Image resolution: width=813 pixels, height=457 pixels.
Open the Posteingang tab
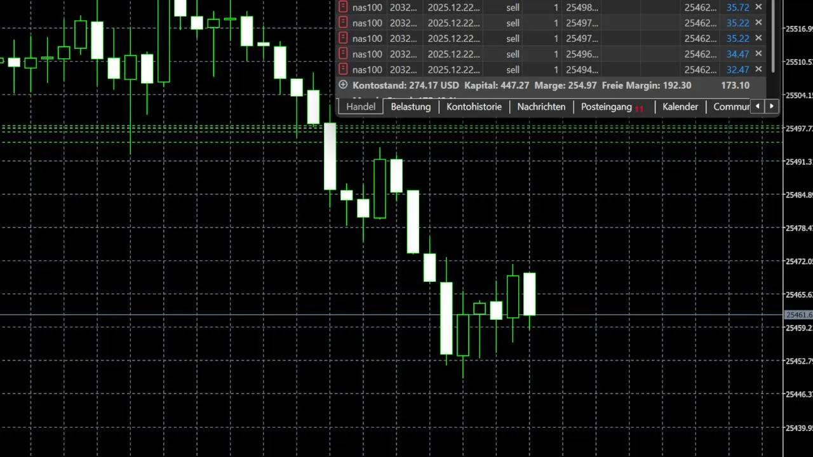[612, 107]
